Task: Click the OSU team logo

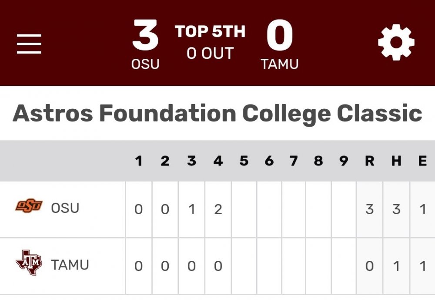Action: coord(29,206)
